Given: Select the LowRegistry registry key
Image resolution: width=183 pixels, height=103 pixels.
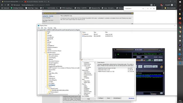Looking at the screenshot, I should [52, 85].
